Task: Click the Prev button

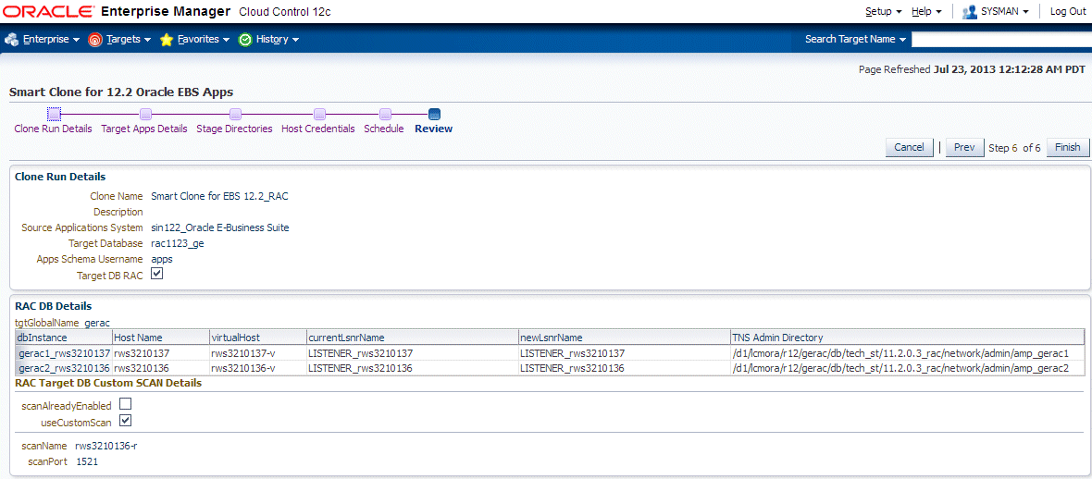Action: click(964, 148)
